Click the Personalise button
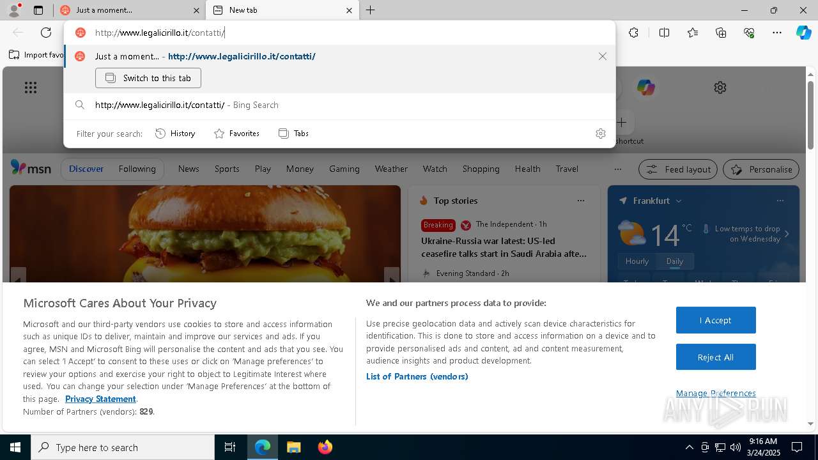818x460 pixels. [x=761, y=169]
